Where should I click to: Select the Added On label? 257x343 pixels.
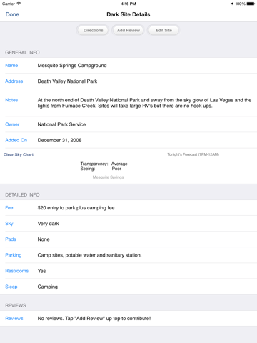[16, 140]
